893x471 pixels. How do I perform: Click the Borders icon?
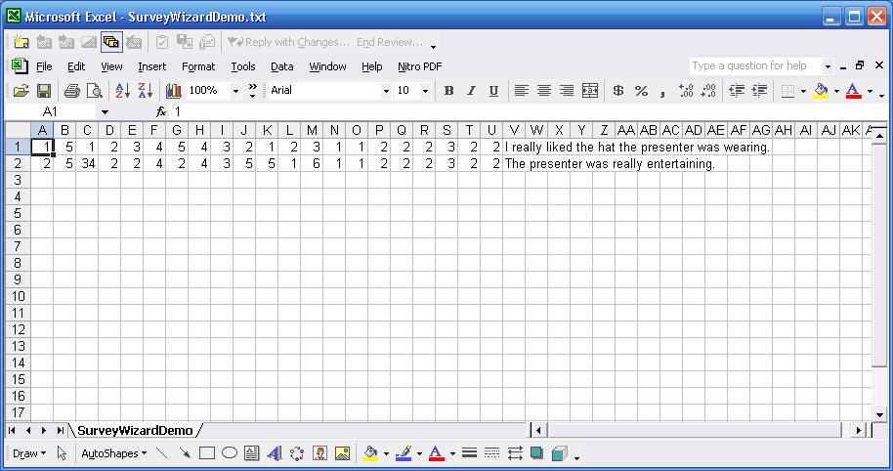pyautogui.click(x=788, y=91)
